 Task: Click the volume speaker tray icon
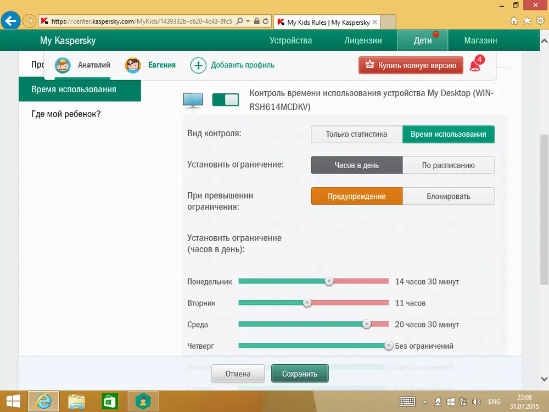tap(476, 402)
